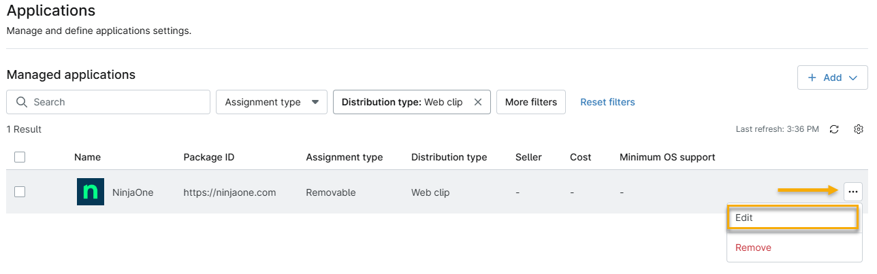Screen dimensions: 877x274
Task: Click the Reset filters link
Action: [x=607, y=102]
